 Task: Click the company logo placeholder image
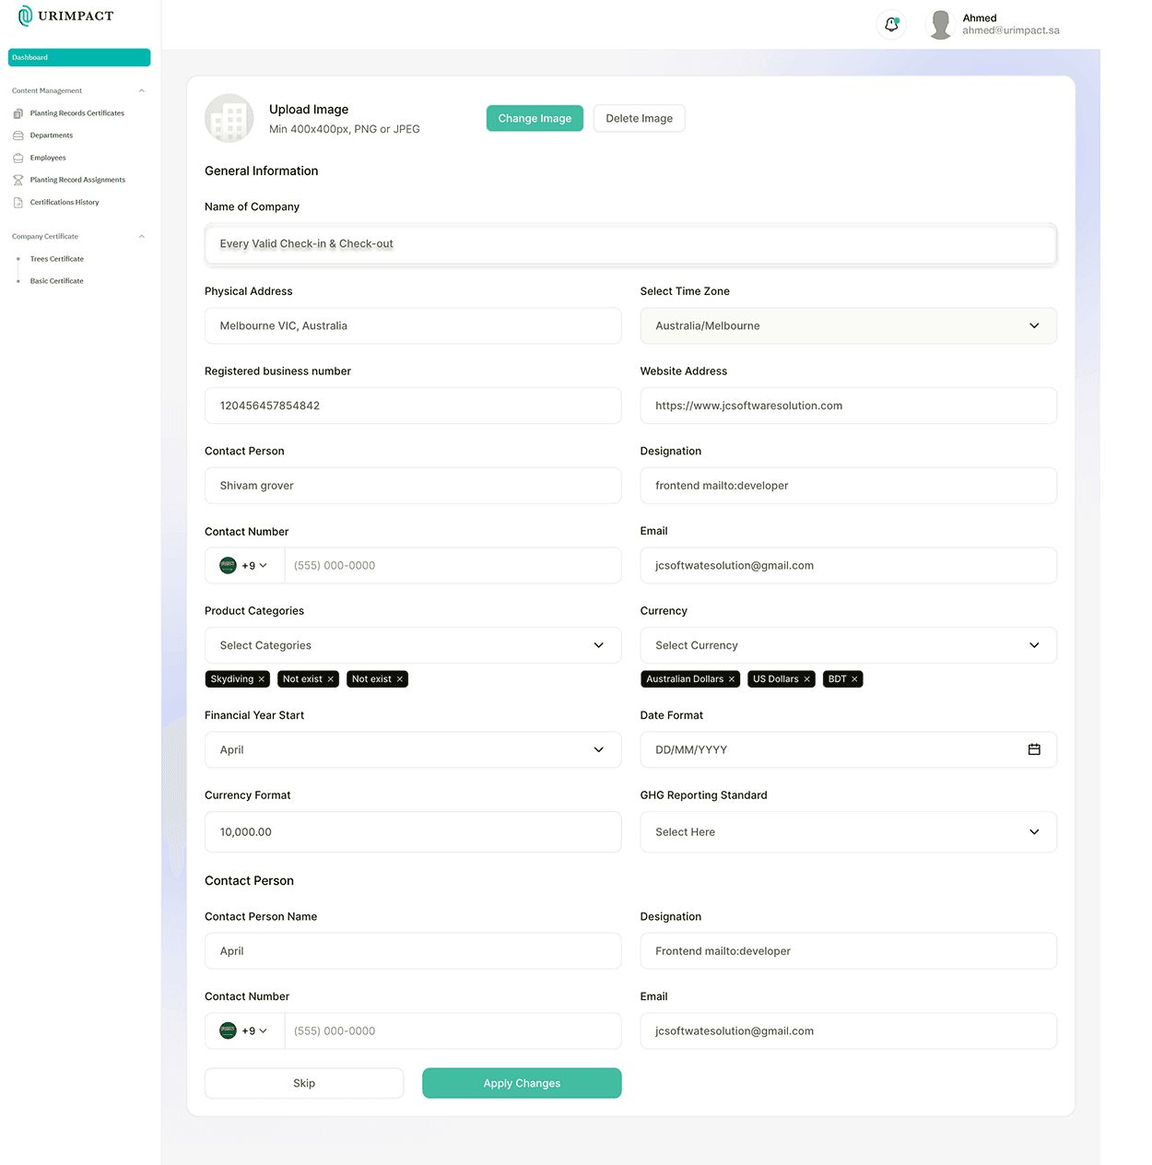point(229,118)
